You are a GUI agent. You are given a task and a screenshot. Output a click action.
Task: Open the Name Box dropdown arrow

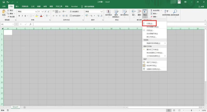pos(13,24)
